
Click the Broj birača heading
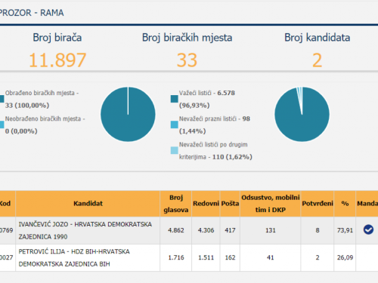(57, 38)
